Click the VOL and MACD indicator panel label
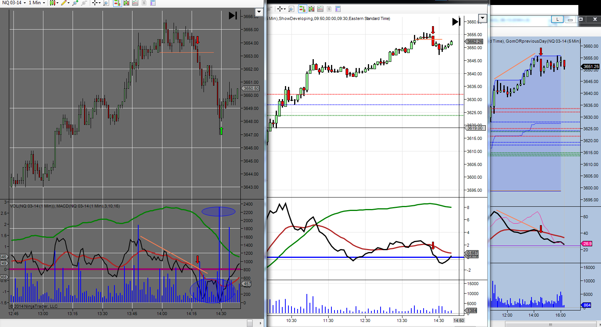 (65, 206)
